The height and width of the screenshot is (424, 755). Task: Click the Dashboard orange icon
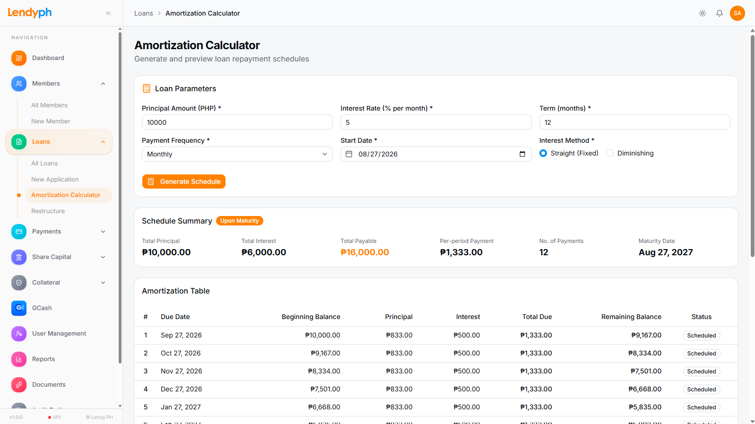(19, 58)
